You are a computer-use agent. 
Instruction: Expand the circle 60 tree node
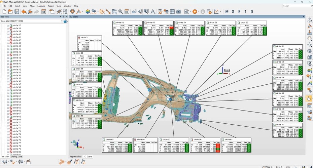[x=8, y=93]
